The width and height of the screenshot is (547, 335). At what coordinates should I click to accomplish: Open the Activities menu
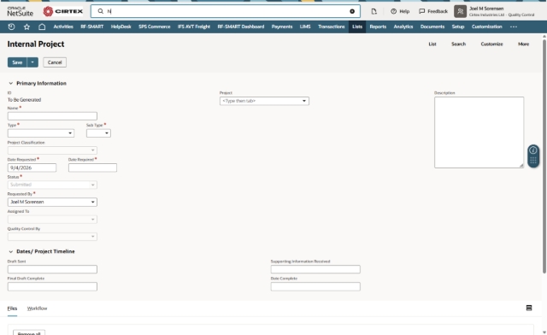point(63,26)
